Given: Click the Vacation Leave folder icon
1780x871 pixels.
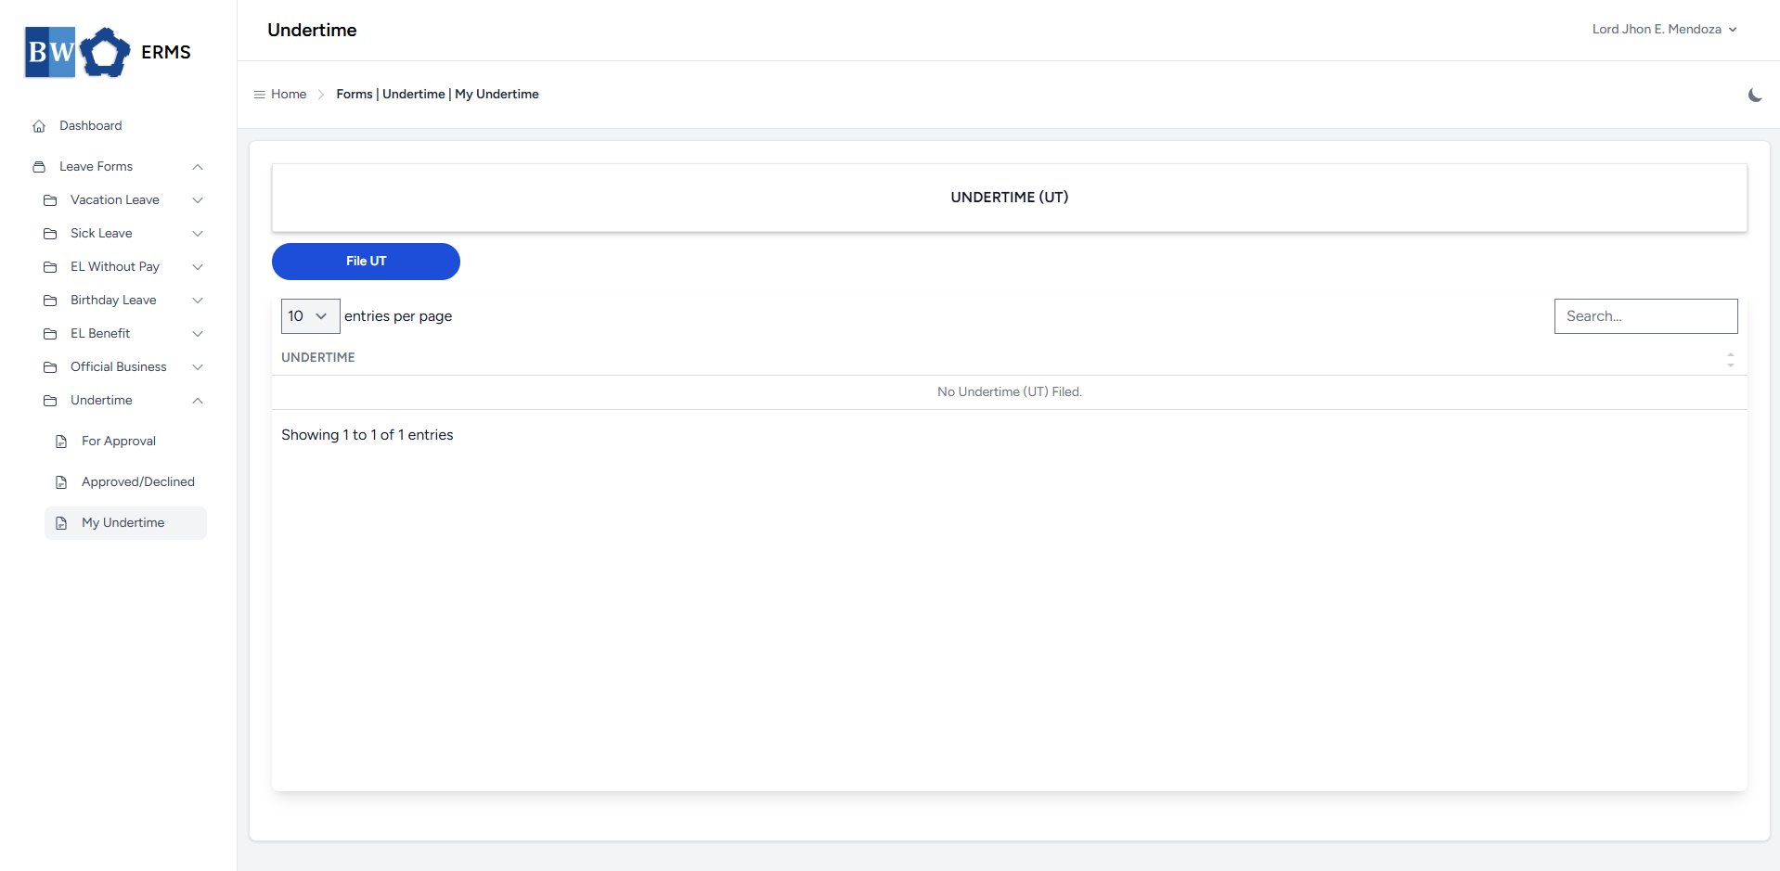Looking at the screenshot, I should click(x=50, y=200).
